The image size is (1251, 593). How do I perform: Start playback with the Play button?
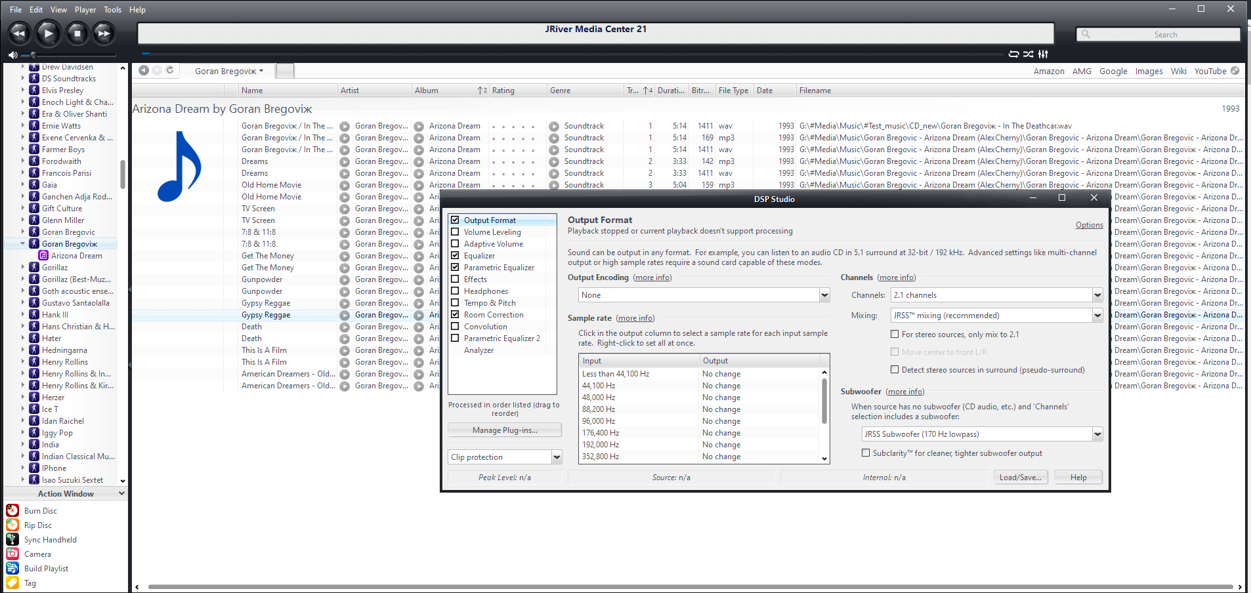tap(48, 33)
